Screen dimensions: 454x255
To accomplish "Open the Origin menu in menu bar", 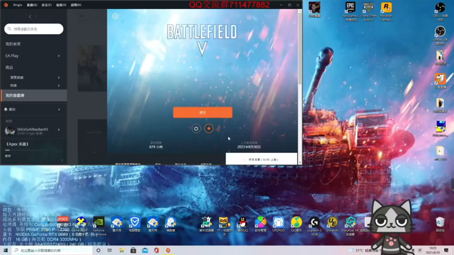I will point(18,5).
